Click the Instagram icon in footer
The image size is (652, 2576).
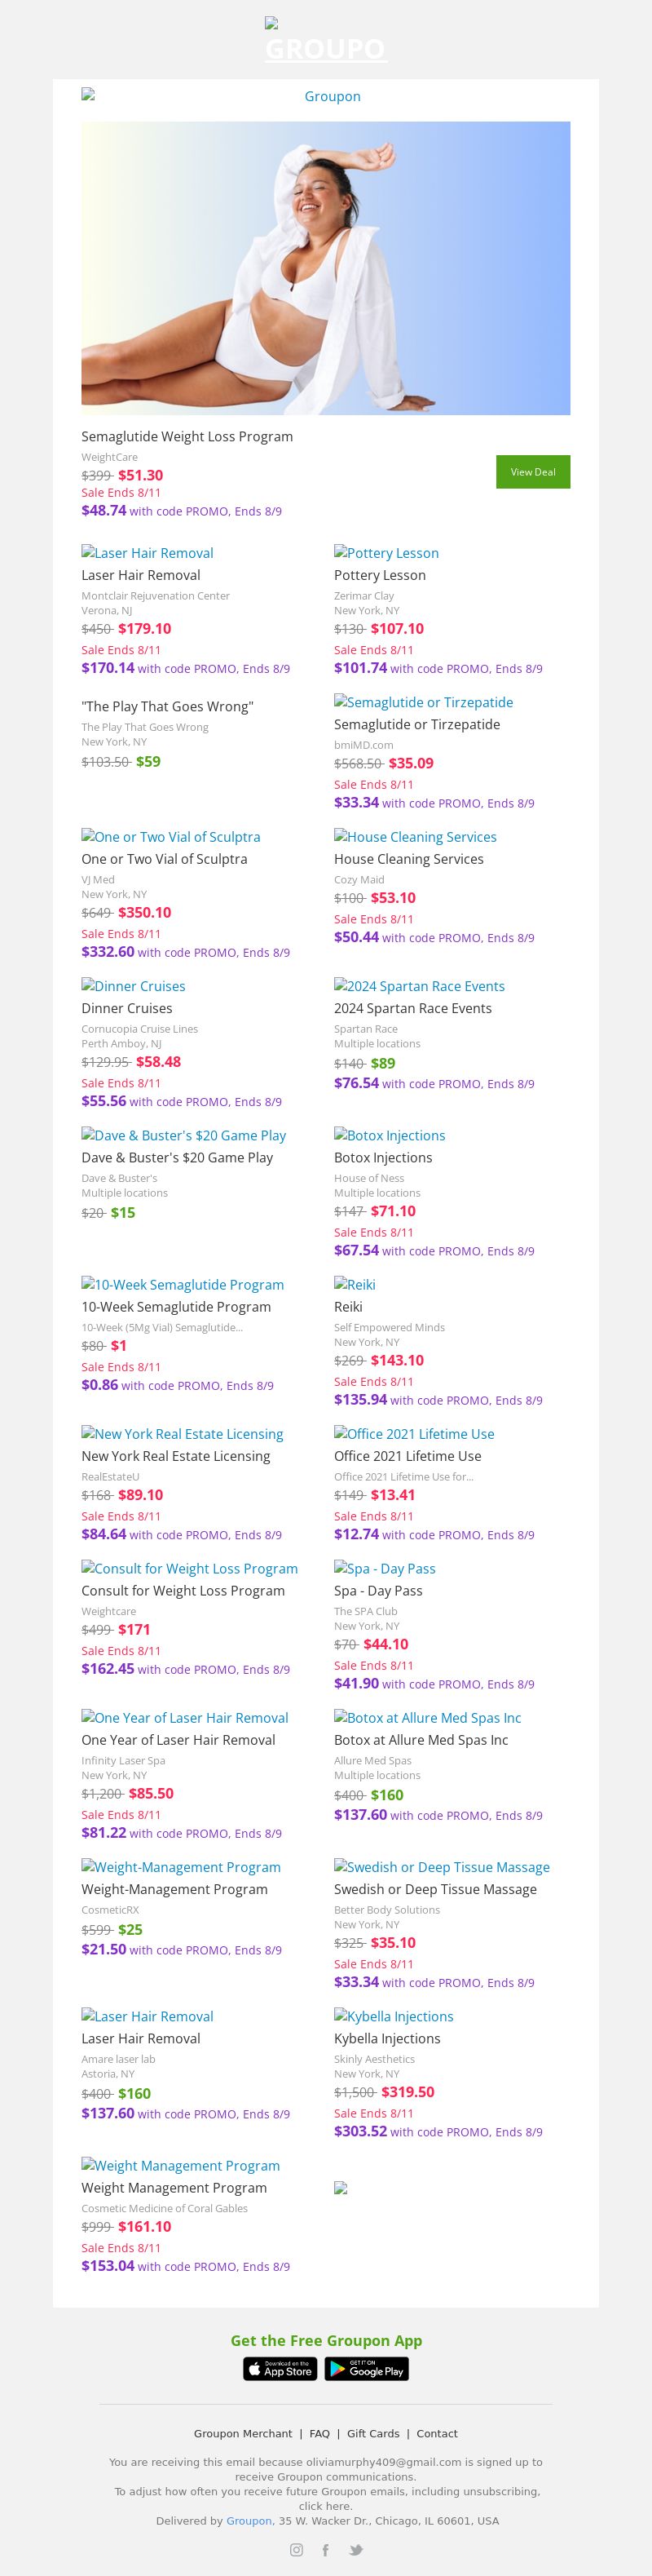click(x=297, y=2549)
